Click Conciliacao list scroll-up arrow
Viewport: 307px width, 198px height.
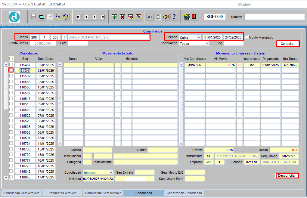click(6, 64)
